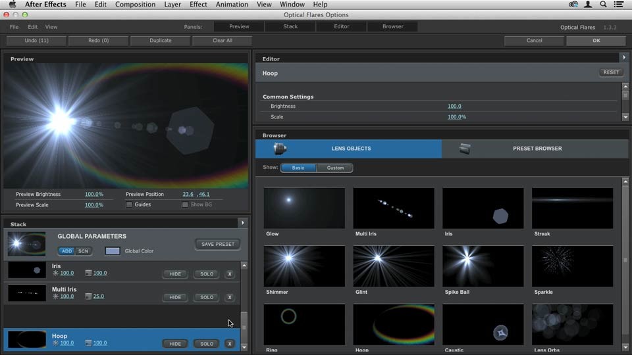Toggle the Stack panel tab
The height and width of the screenshot is (355, 632).
point(290,26)
